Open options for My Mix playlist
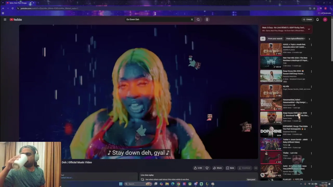 click(311, 87)
